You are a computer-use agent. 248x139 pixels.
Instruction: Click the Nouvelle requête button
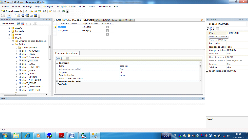[x=12, y=11]
